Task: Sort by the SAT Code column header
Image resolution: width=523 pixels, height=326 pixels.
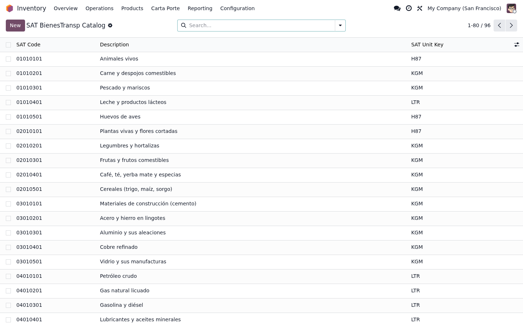Action: point(28,45)
